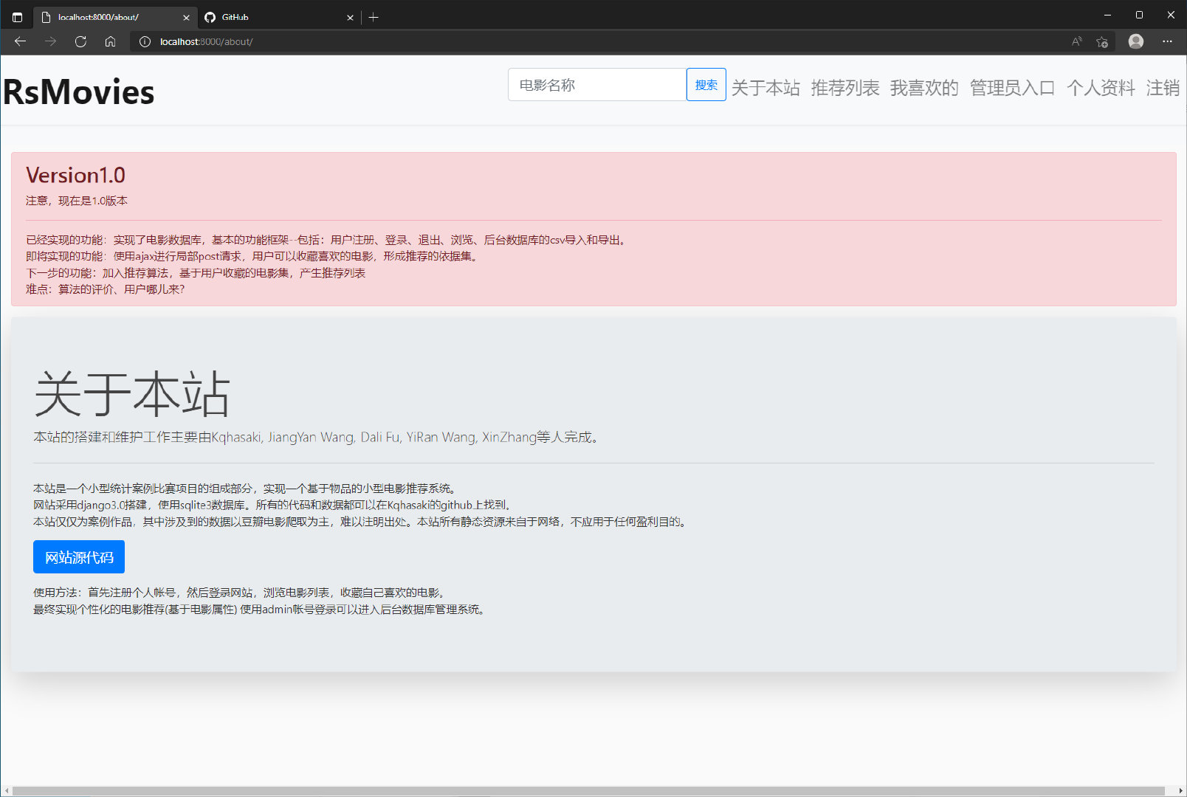Open the read aloud icon
Image resolution: width=1187 pixels, height=797 pixels.
(1077, 42)
